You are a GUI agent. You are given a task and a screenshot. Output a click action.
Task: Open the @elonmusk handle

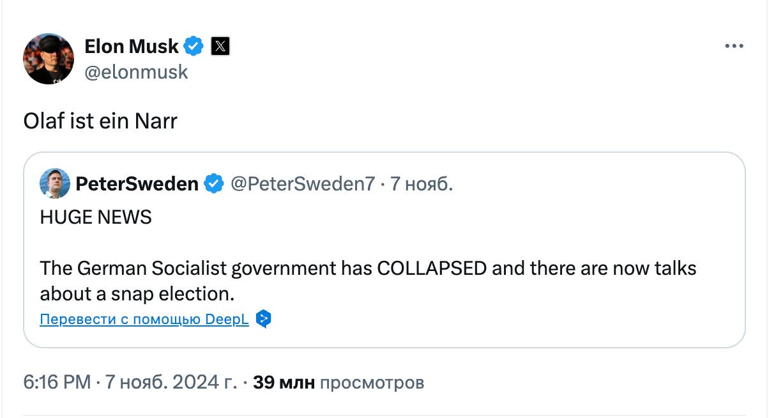136,72
